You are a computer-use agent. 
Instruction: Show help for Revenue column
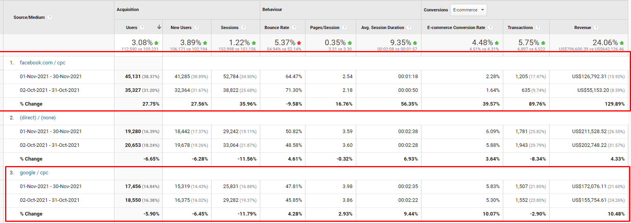click(596, 27)
